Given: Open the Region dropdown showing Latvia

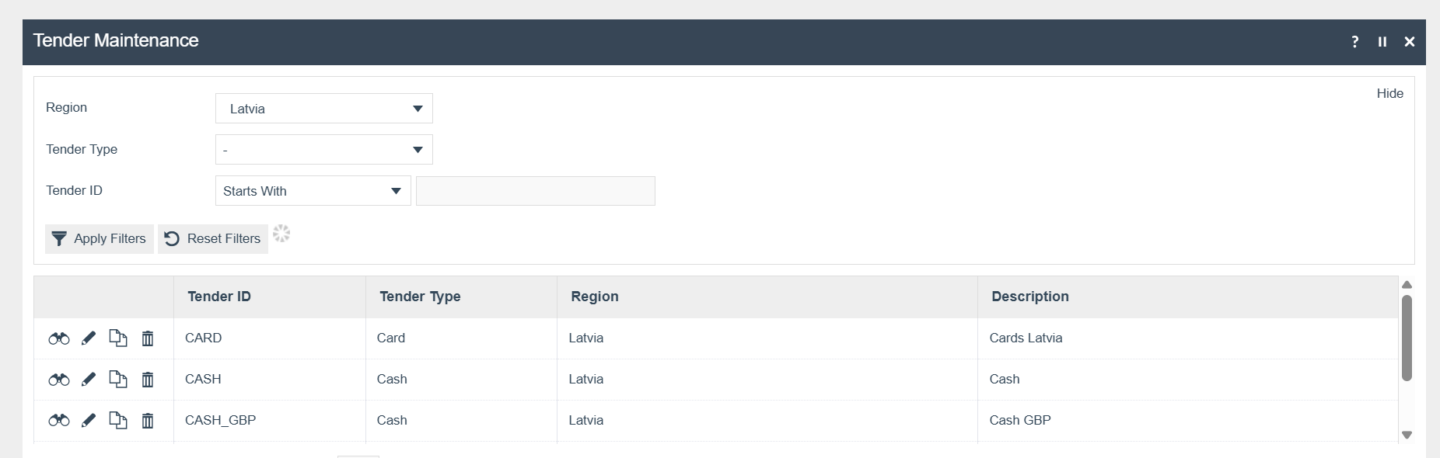Looking at the screenshot, I should (x=323, y=109).
